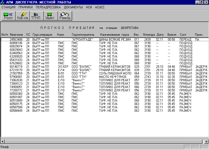Click the right arrow of the horizontal scrollbar
Screen dimensions: 209x150
(206, 141)
